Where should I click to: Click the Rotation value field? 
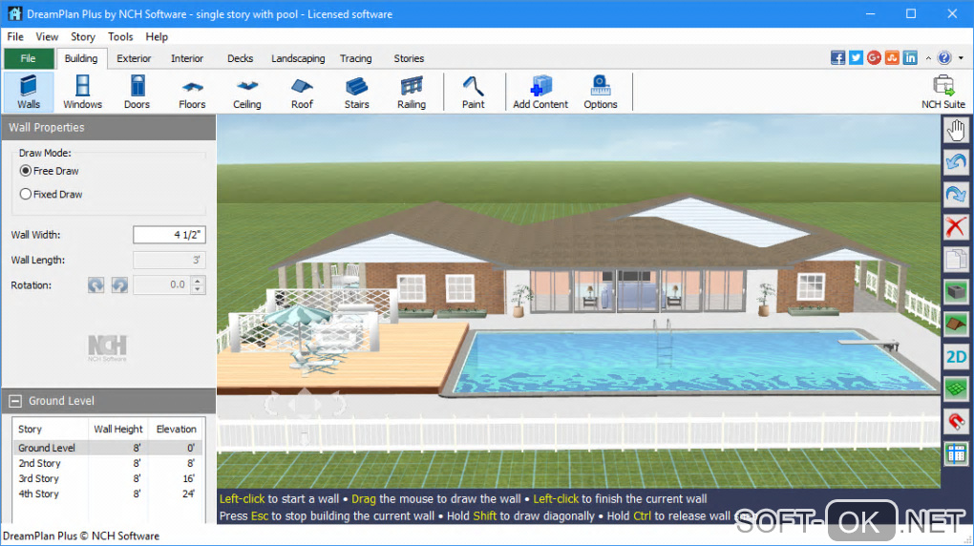(x=162, y=285)
